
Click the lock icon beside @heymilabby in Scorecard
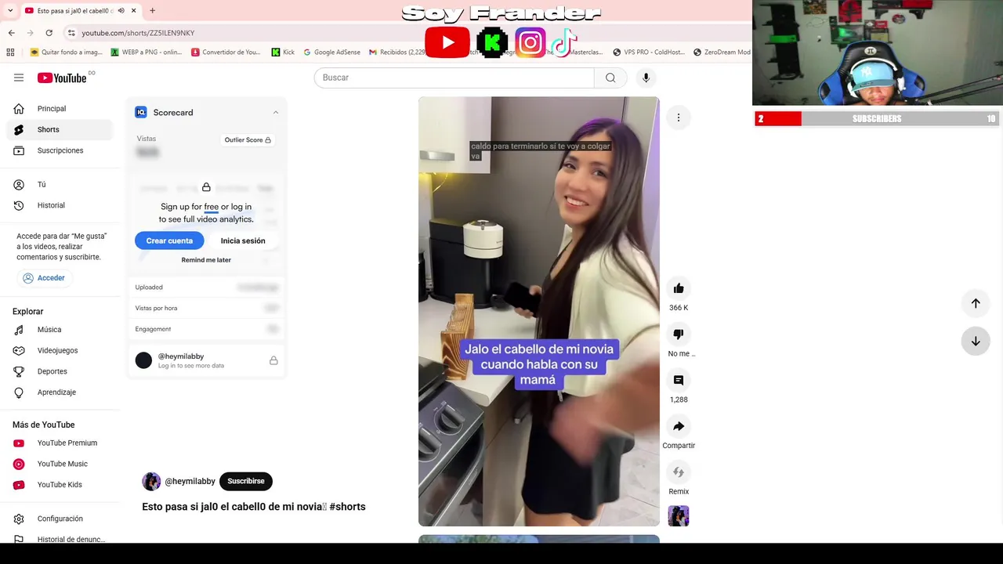pyautogui.click(x=273, y=360)
